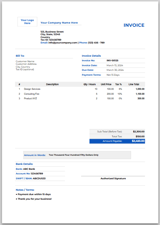Click the 'Description' column header
Viewport: 160px width, 225px height.
(52, 84)
